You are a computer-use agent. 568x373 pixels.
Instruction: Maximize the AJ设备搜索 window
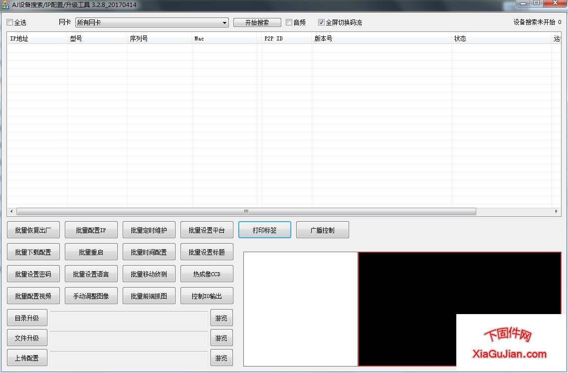pyautogui.click(x=537, y=3)
